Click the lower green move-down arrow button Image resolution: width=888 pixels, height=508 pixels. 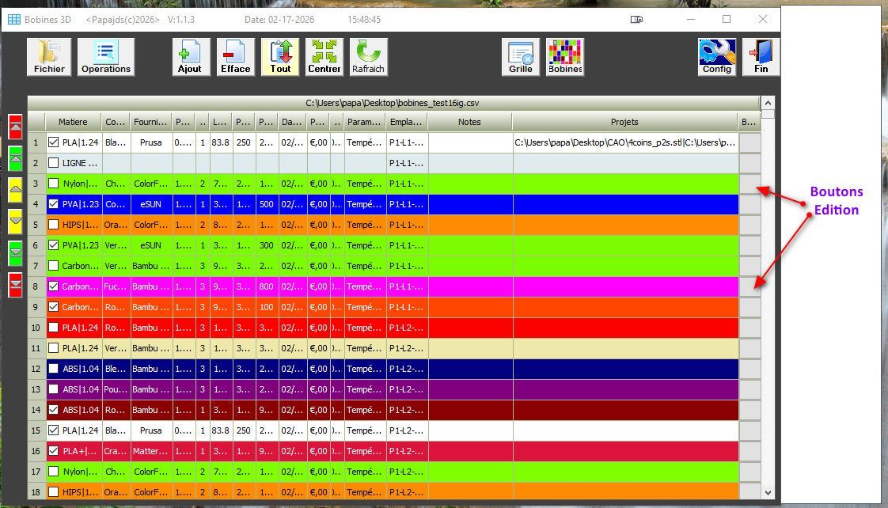click(15, 253)
